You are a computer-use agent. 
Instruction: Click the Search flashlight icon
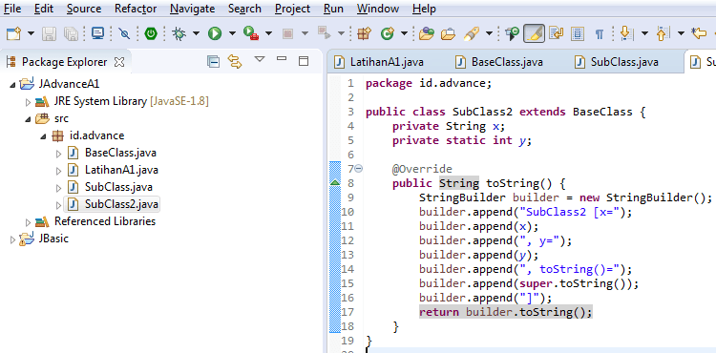coord(472,33)
